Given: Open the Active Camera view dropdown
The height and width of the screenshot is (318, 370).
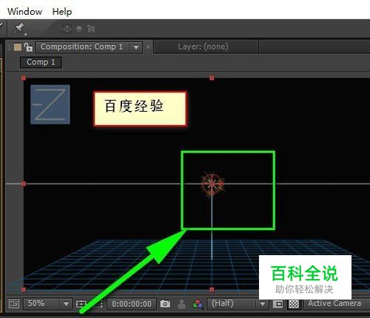Looking at the screenshot, I should coord(337,304).
